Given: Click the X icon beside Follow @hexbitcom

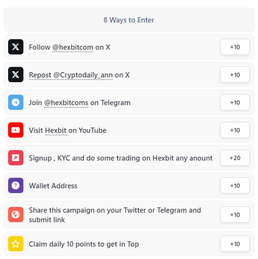Looking at the screenshot, I should coord(16,47).
